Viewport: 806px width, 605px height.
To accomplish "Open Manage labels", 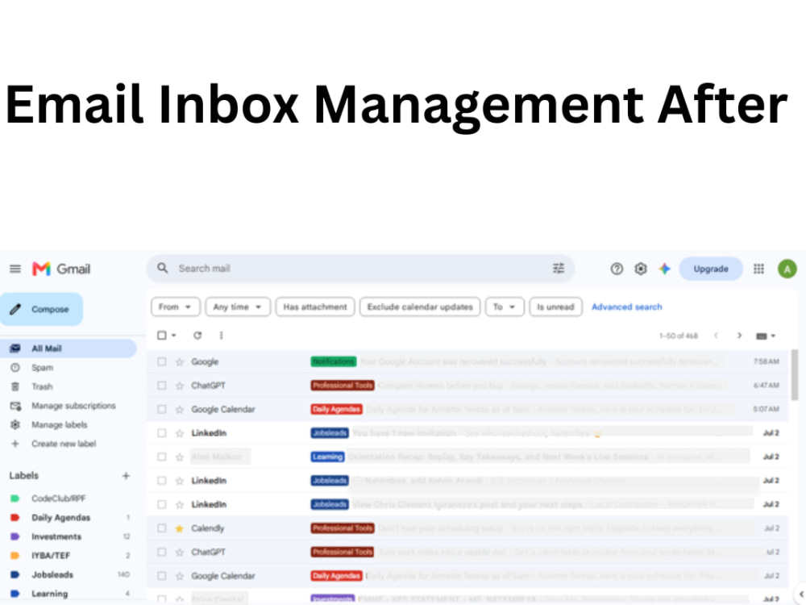I will coord(59,425).
